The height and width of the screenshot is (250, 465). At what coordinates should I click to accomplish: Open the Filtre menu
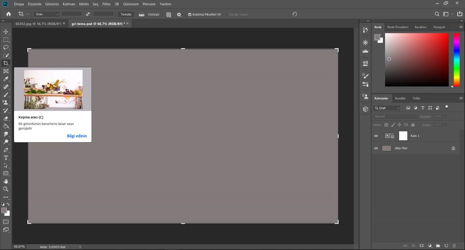coord(106,4)
